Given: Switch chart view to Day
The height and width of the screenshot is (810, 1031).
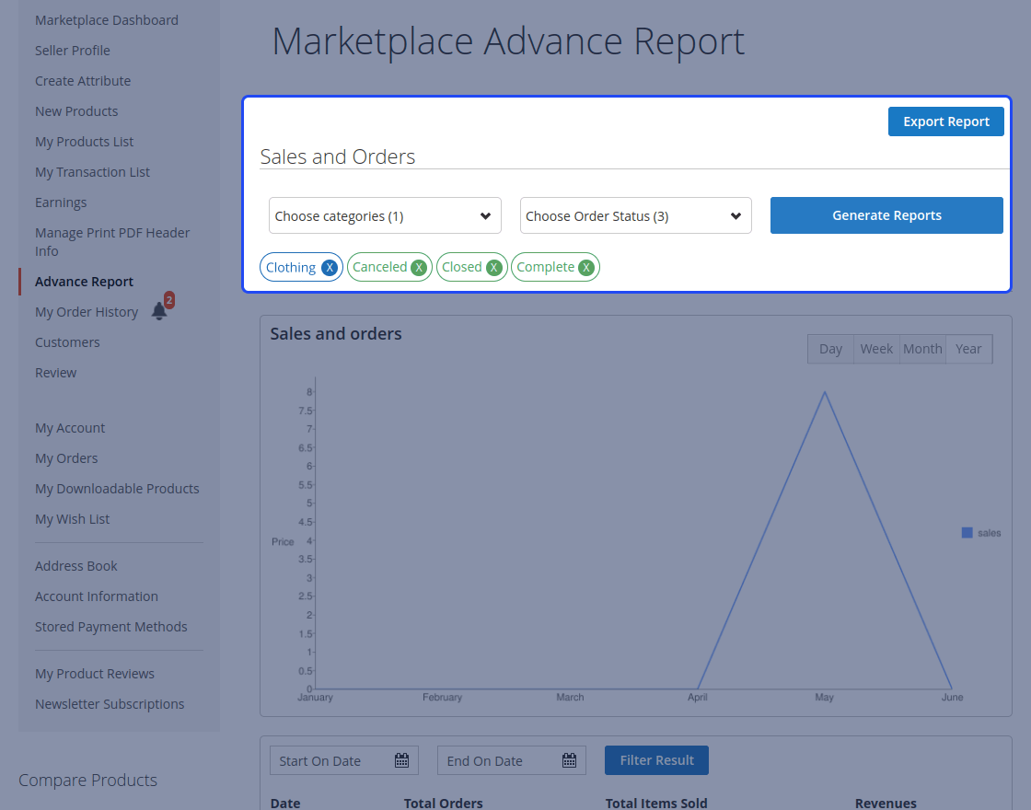Looking at the screenshot, I should coord(830,349).
